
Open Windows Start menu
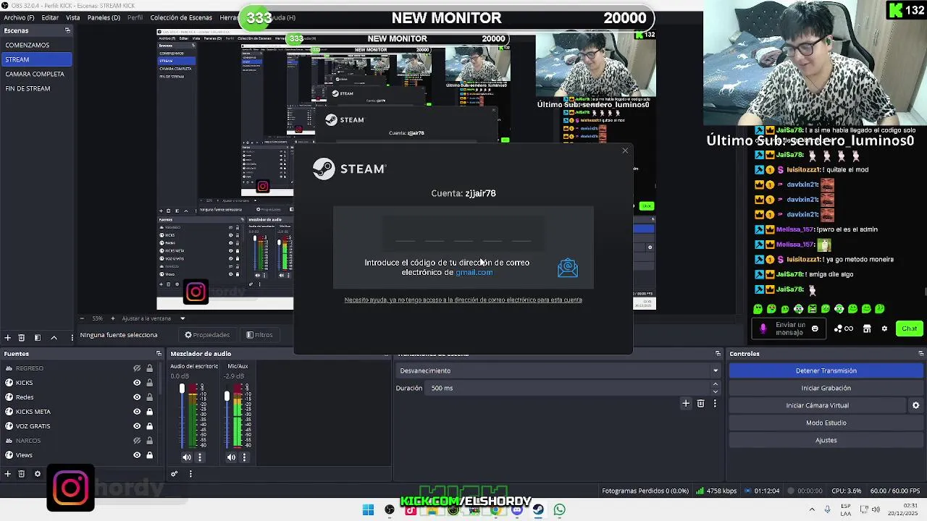pos(368,509)
